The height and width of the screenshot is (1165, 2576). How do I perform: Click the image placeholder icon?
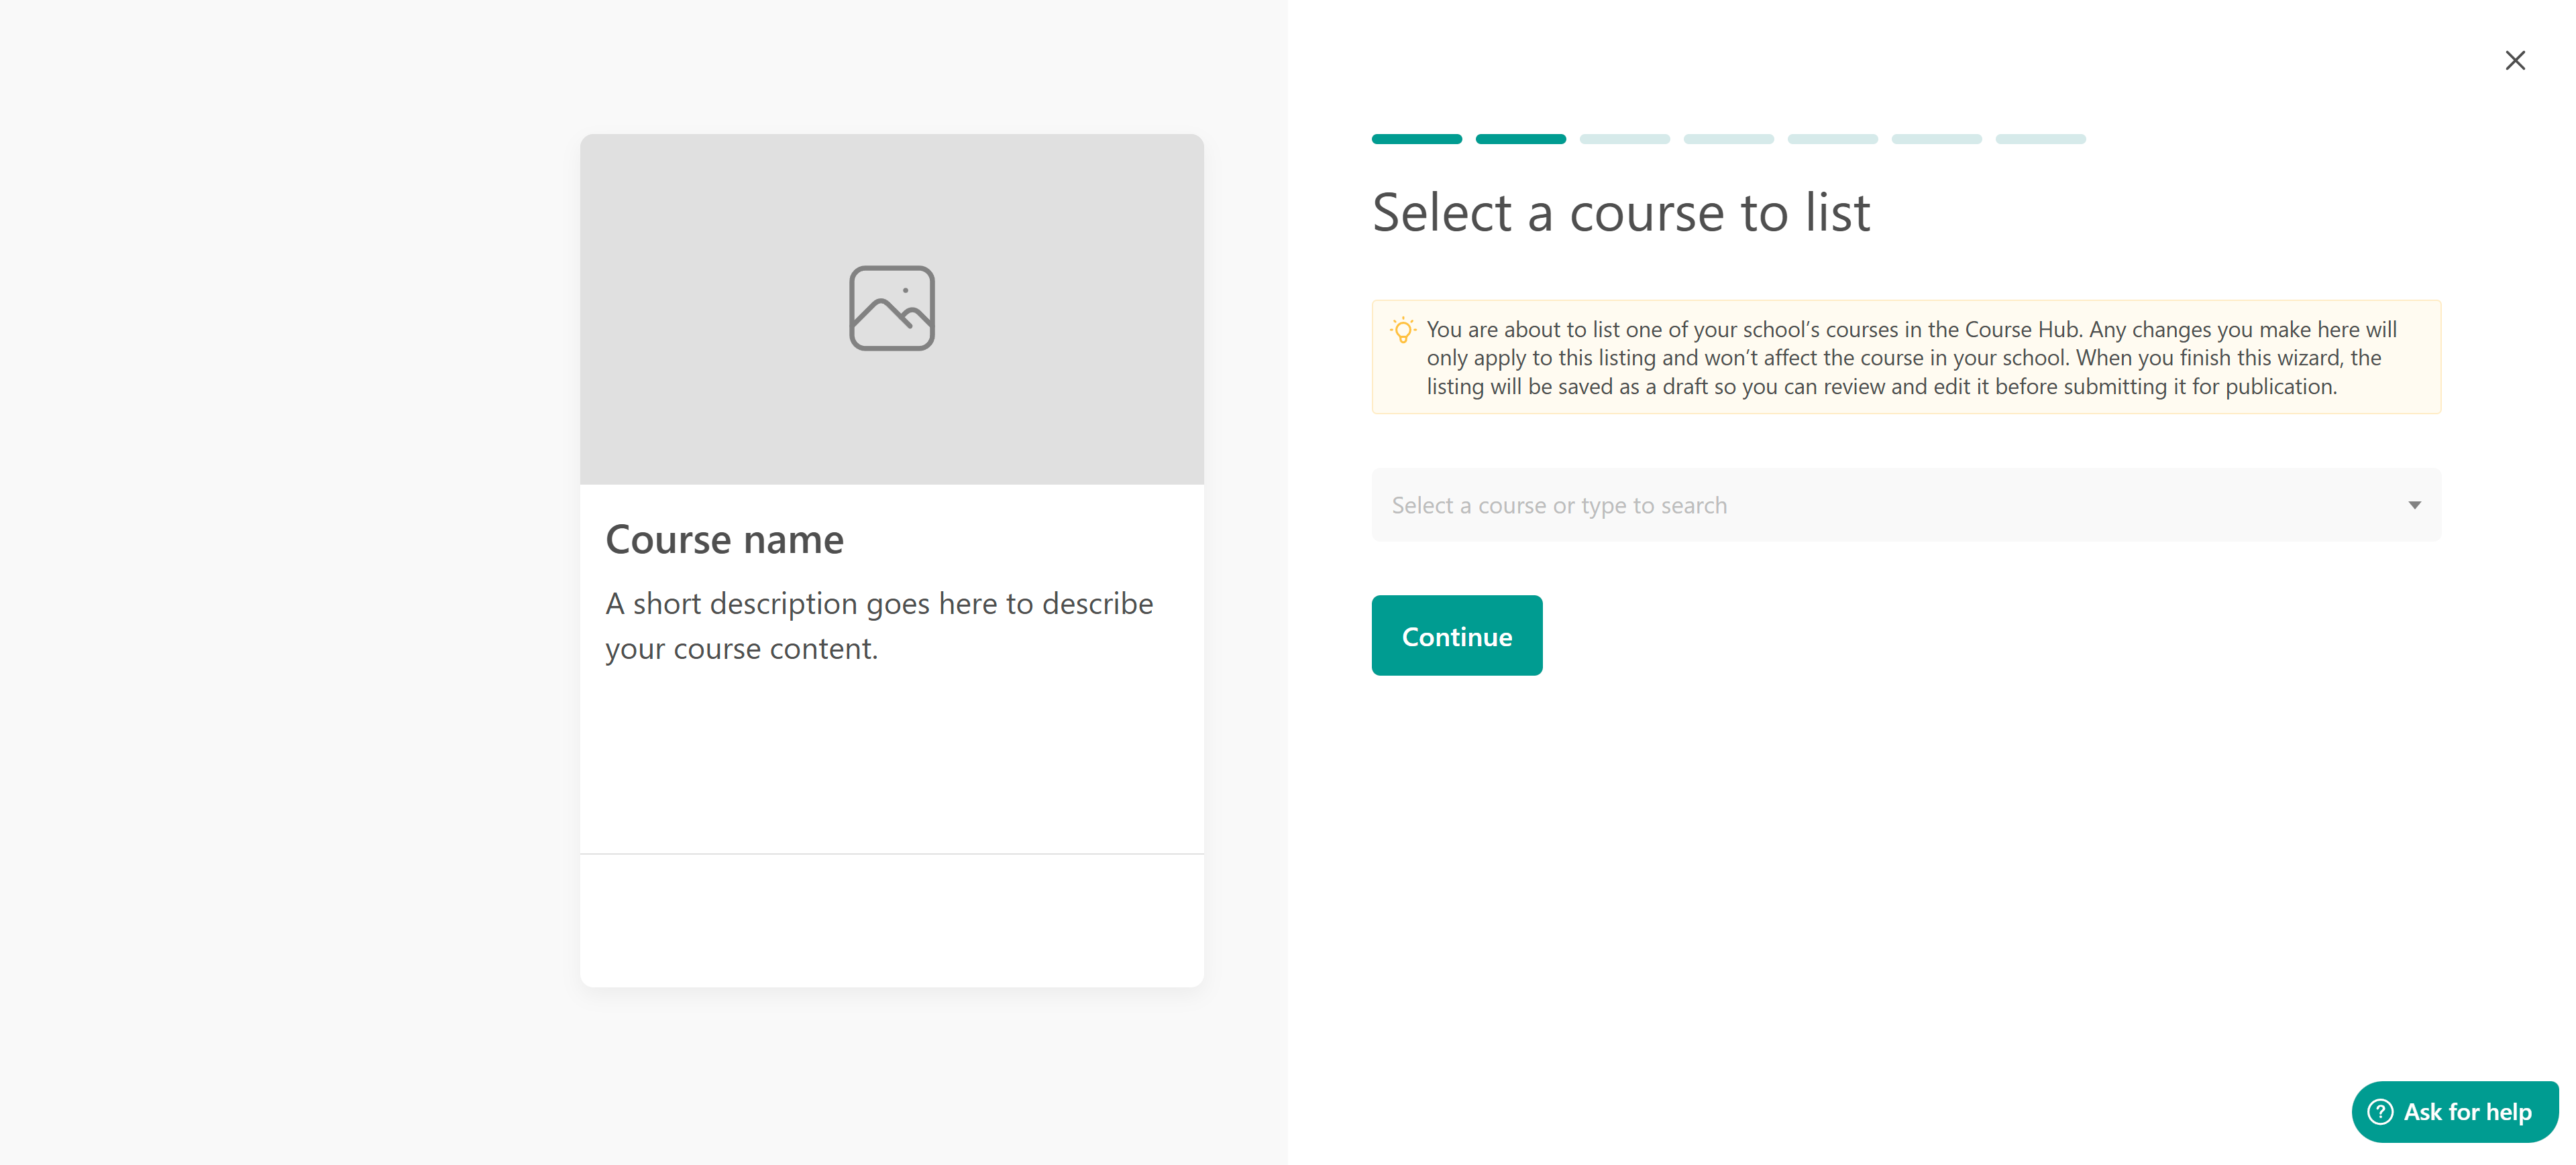(891, 308)
